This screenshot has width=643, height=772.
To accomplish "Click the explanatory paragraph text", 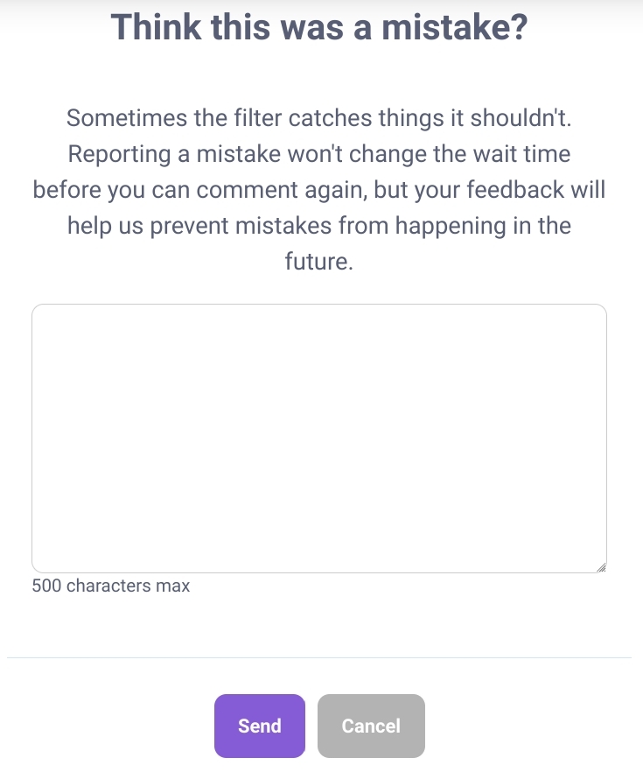I will pos(319,189).
